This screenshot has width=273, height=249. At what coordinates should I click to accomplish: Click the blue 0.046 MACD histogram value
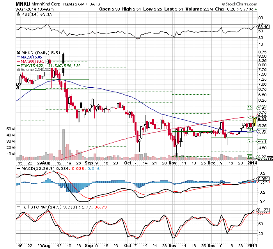pyautogui.click(x=94, y=168)
